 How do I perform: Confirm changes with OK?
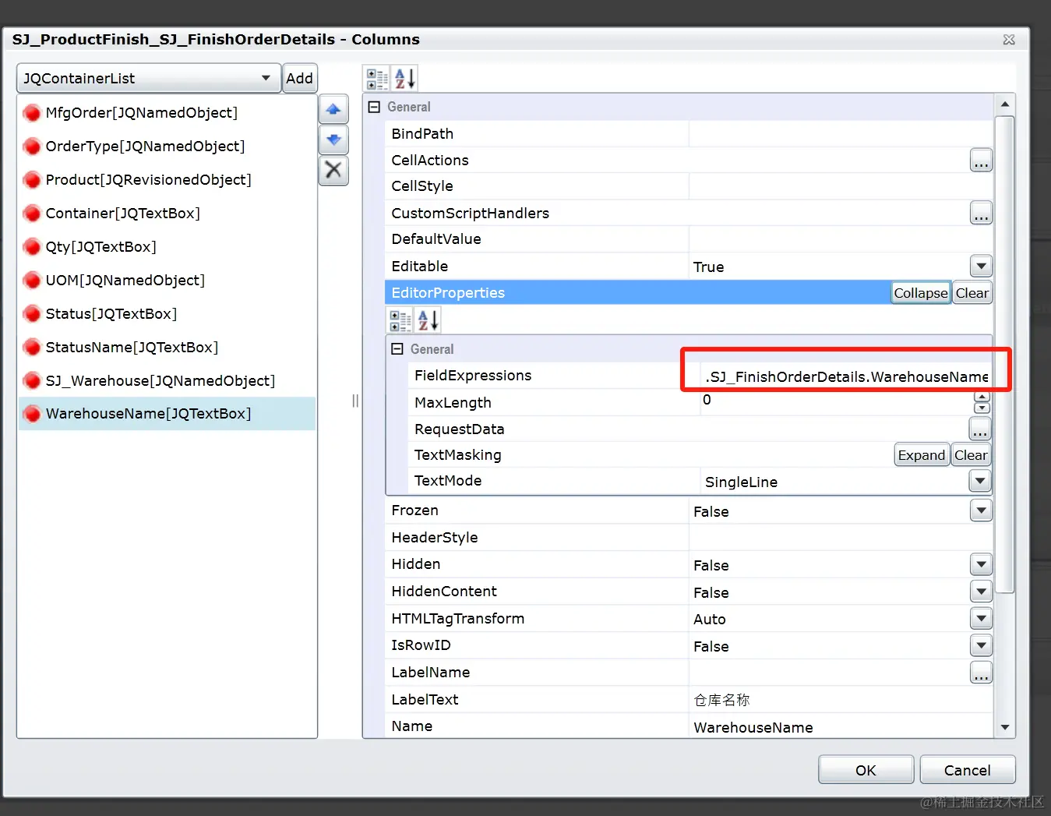click(x=866, y=770)
